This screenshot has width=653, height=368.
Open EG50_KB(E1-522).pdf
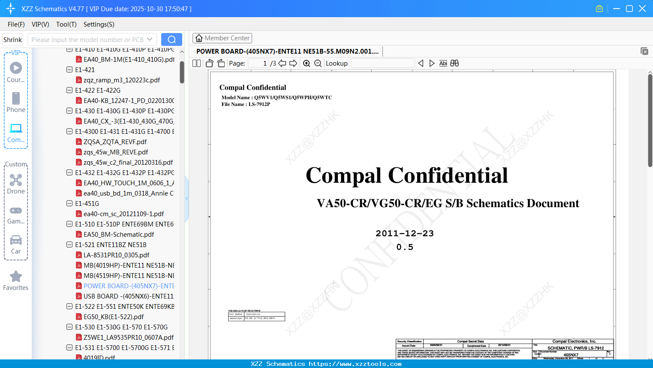(114, 317)
